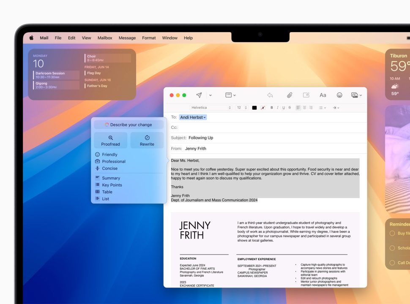Viewport: 410px width, 304px height.
Task: Apply strikethrough formatting icon
Action: tap(290, 108)
